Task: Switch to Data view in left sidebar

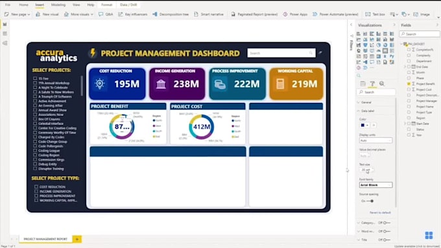Action: pyautogui.click(x=5, y=34)
